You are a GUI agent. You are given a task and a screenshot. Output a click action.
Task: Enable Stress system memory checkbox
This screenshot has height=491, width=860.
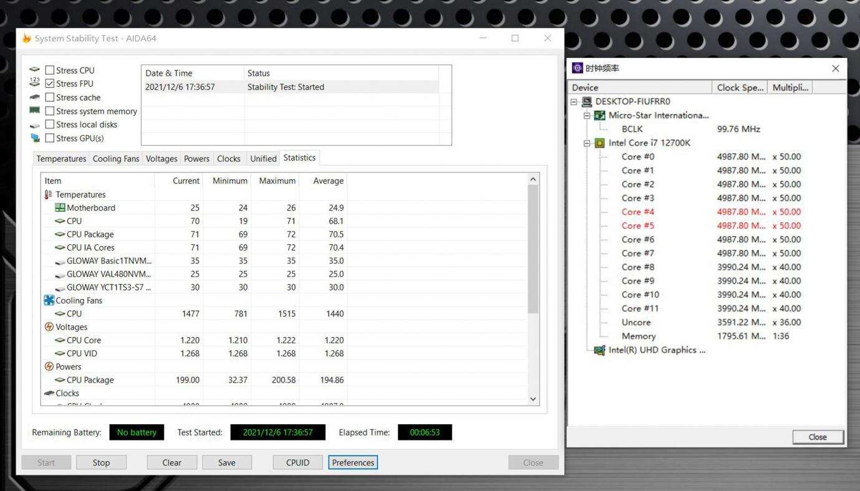[50, 111]
